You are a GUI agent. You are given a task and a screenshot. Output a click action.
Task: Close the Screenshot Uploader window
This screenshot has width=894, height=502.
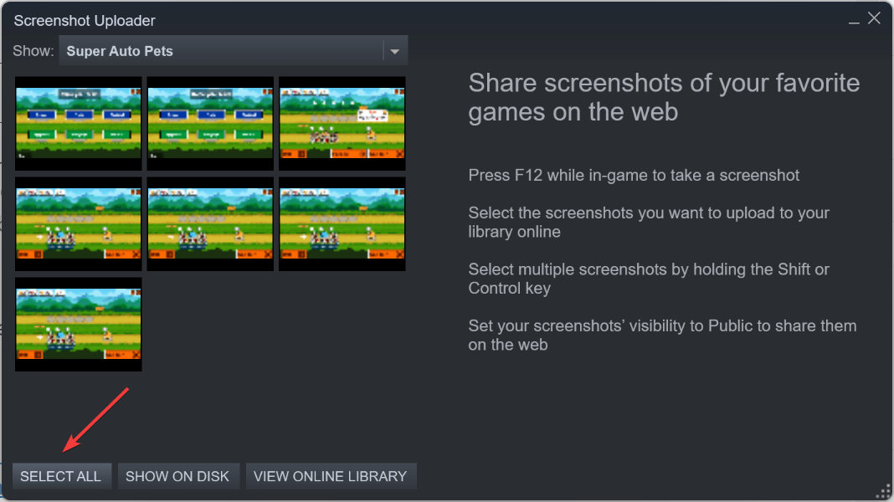(x=874, y=18)
